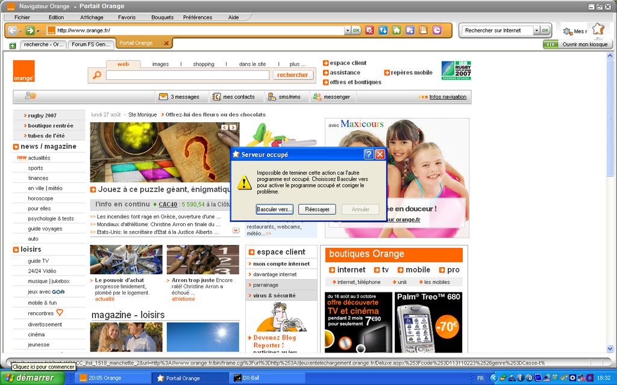Open rugby 2007 in the left sidebar

pyautogui.click(x=42, y=115)
